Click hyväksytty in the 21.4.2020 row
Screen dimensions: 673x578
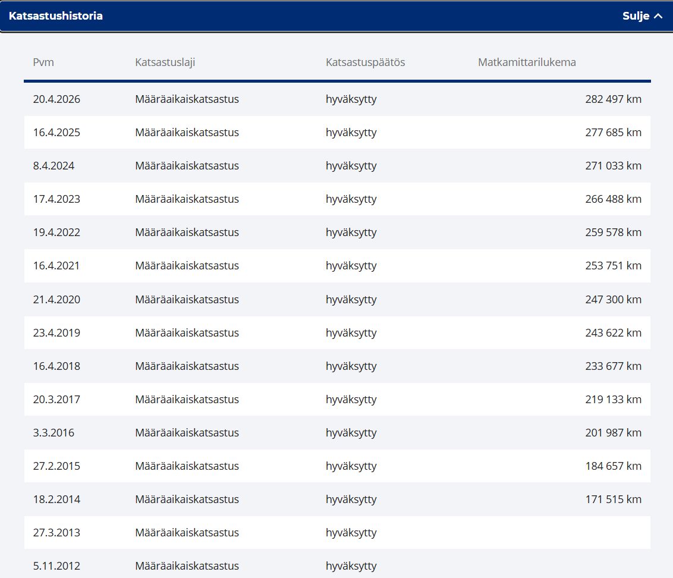(x=351, y=300)
